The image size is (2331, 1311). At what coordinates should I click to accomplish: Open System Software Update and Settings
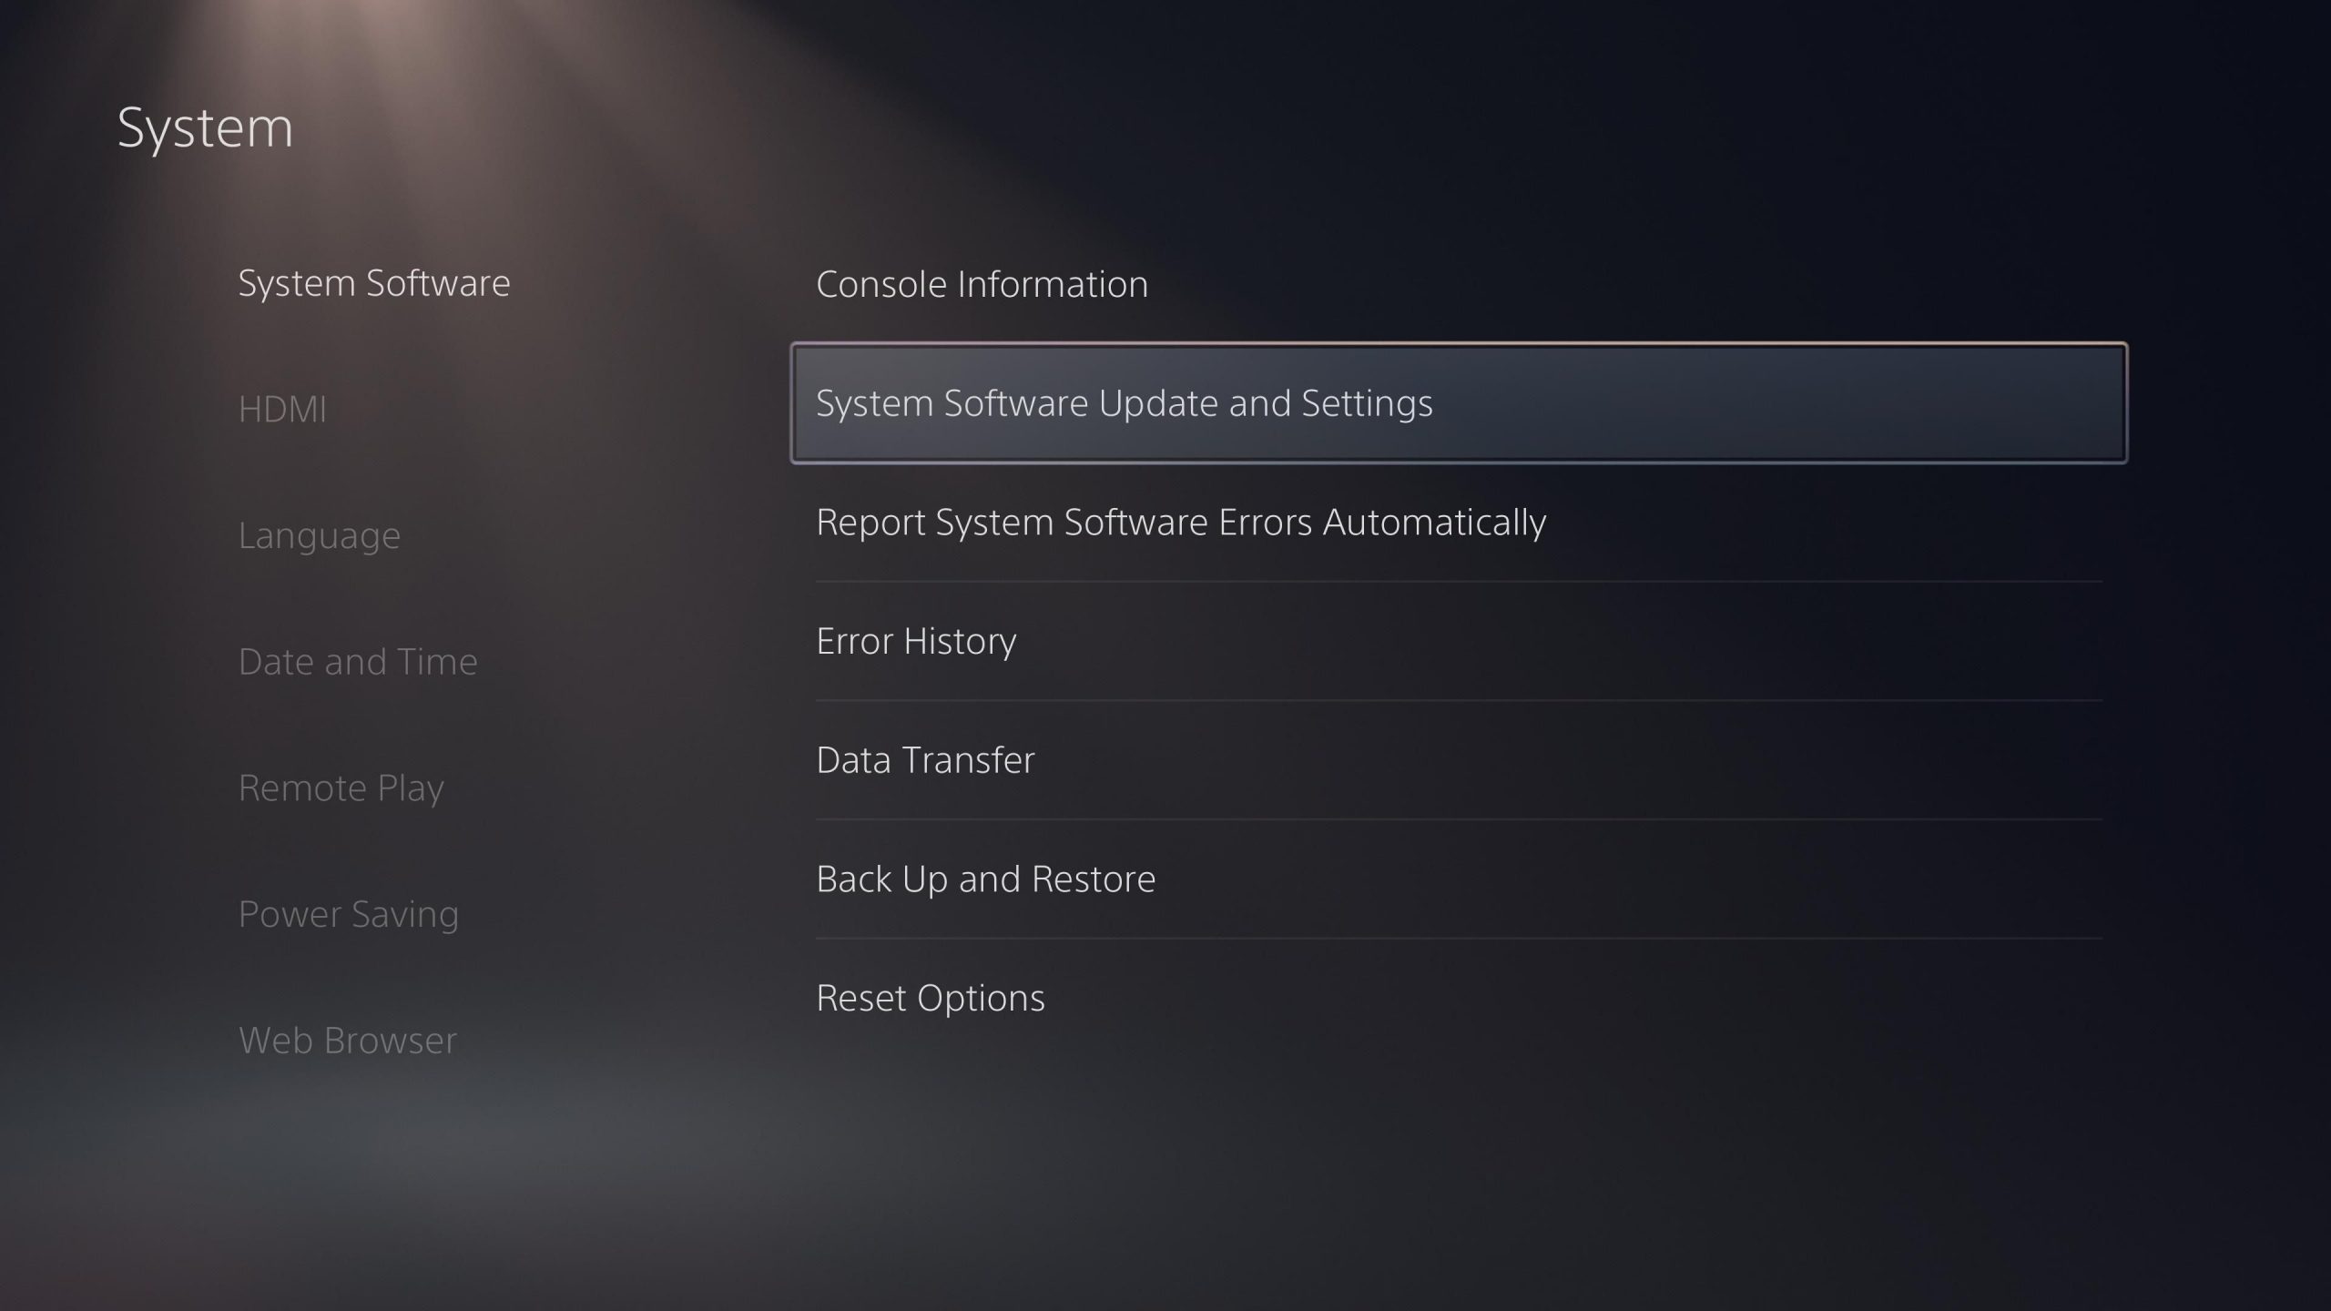click(1124, 403)
